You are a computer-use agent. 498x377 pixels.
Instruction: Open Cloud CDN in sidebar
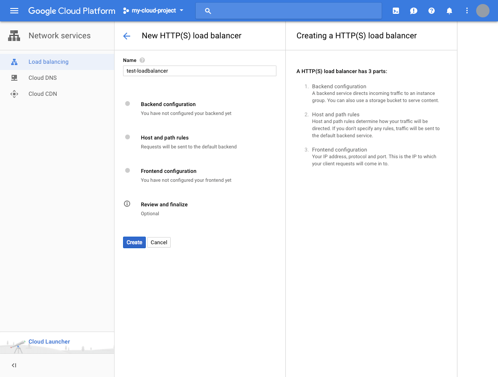pos(57,94)
